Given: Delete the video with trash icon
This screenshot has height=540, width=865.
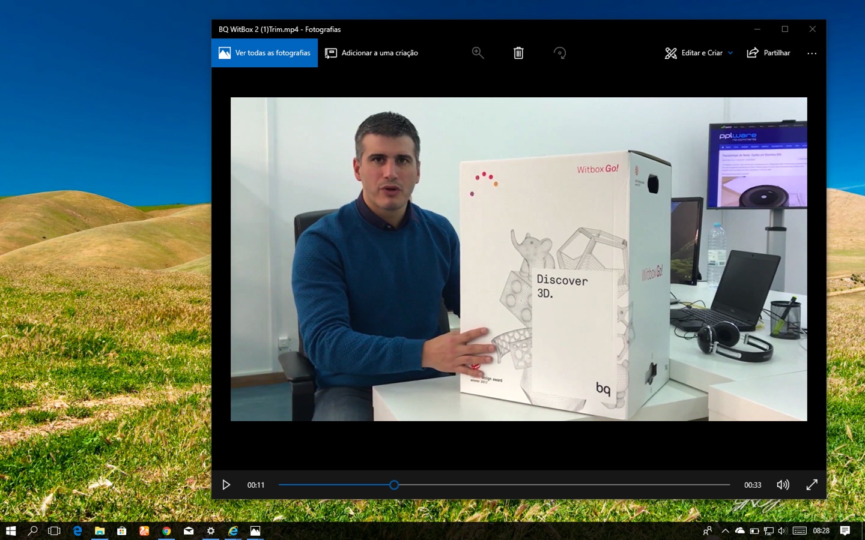Looking at the screenshot, I should click(x=518, y=53).
